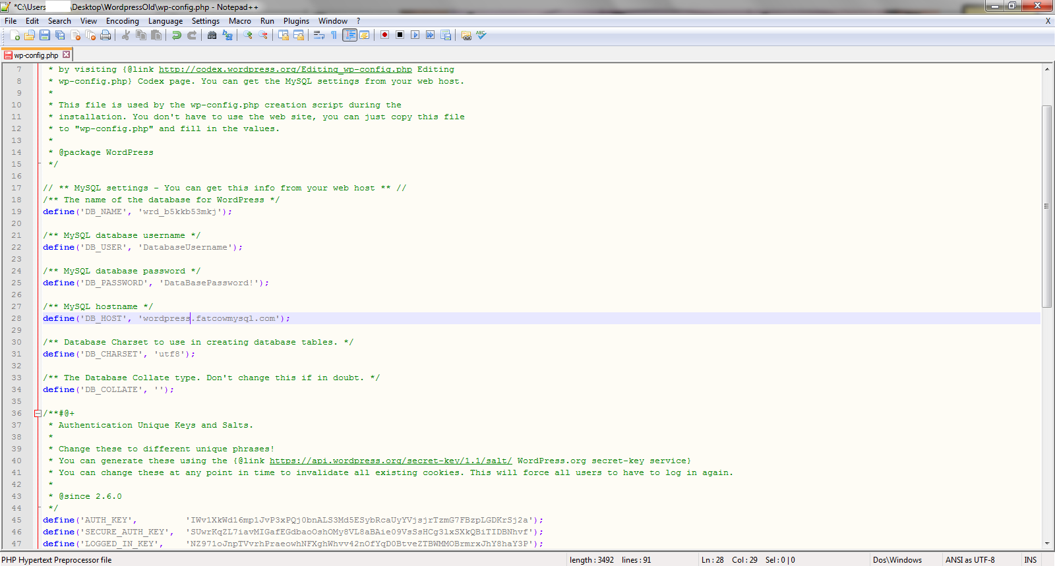Save the current file
Image resolution: width=1055 pixels, height=566 pixels.
45,35
